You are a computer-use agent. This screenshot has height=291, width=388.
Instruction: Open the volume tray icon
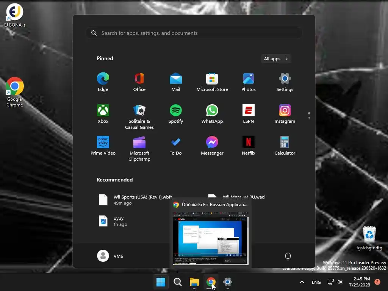coord(339,282)
